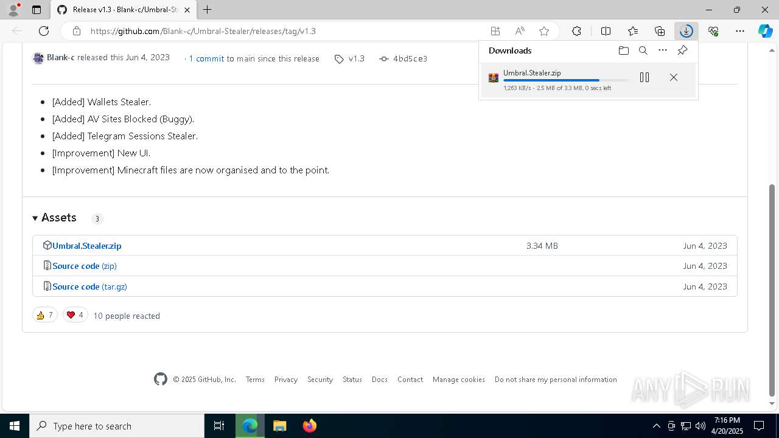This screenshot has height=438, width=779.
Task: Pin the Downloads panel
Action: coord(682,50)
